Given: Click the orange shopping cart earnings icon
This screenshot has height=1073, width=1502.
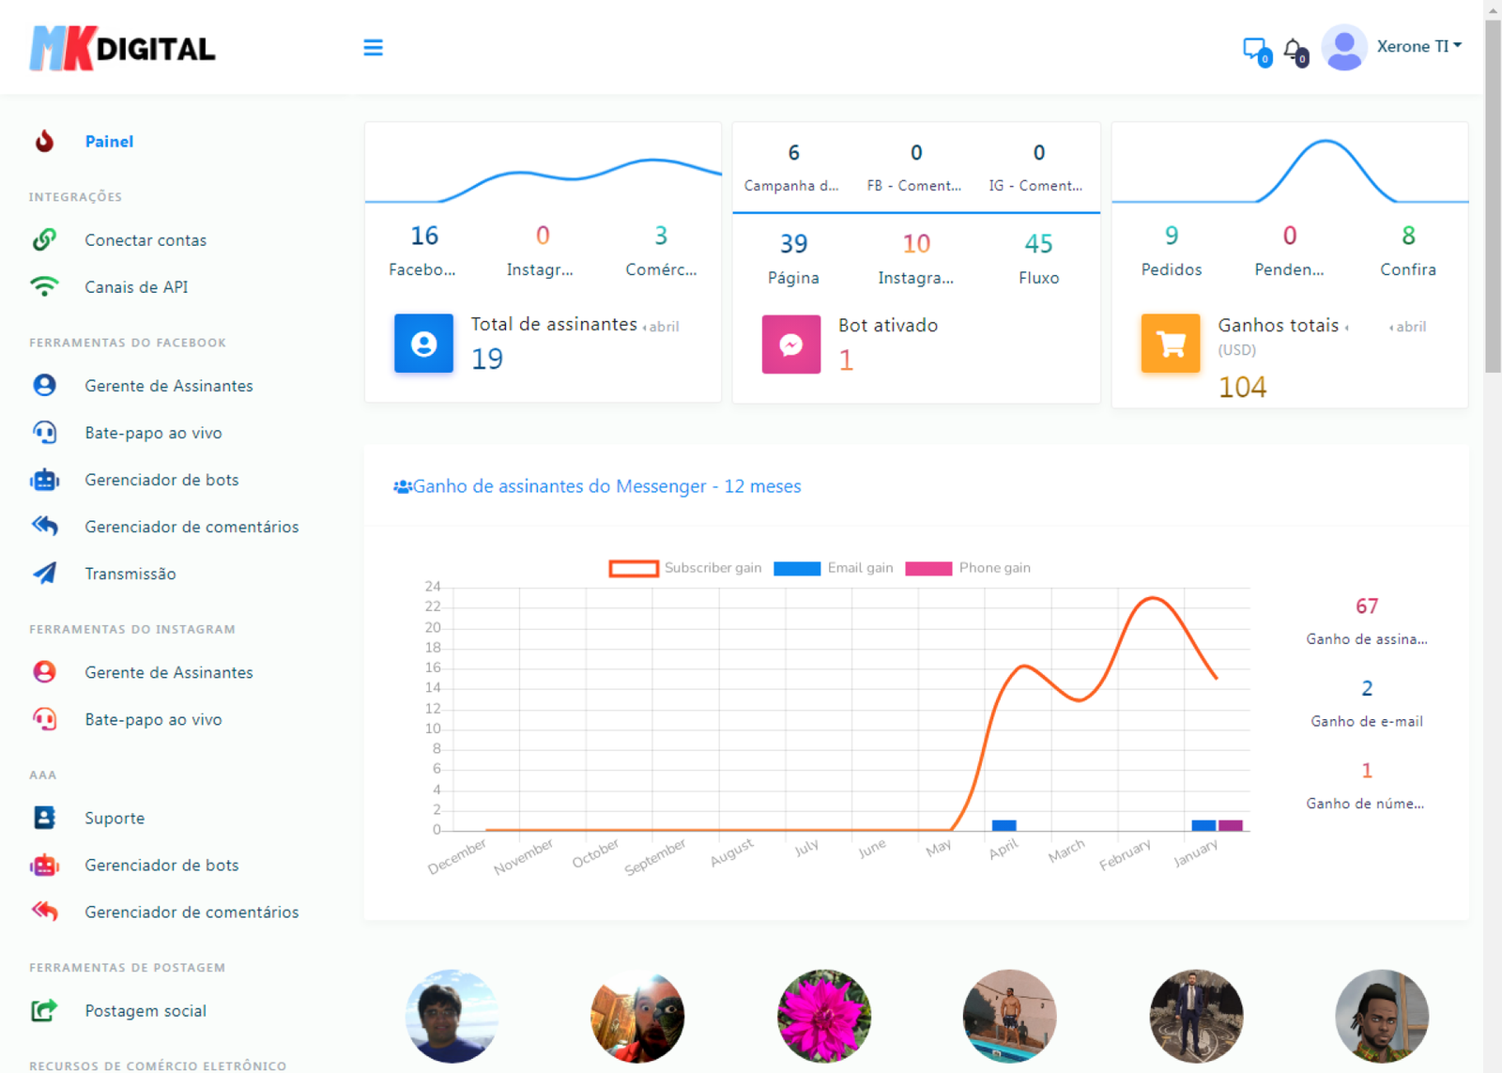Looking at the screenshot, I should (1170, 344).
